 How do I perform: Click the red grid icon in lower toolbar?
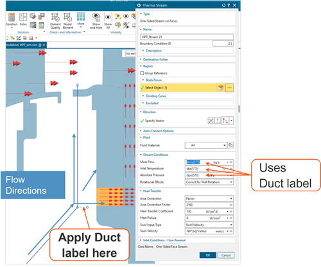(x=31, y=38)
